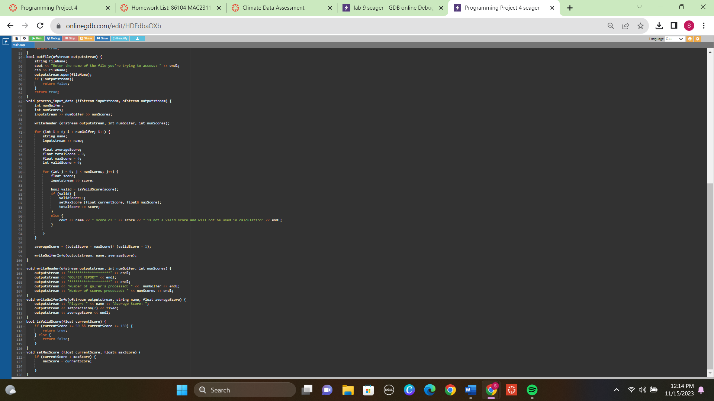Viewport: 714px width, 401px height.
Task: Start the Debug session
Action: 54,39
